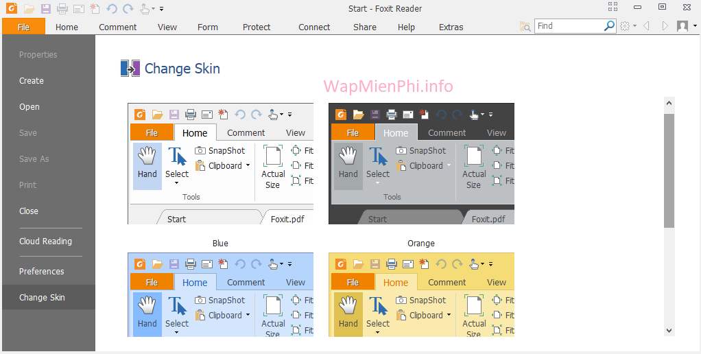Click the Foxit logo icon in title bar

point(12,8)
